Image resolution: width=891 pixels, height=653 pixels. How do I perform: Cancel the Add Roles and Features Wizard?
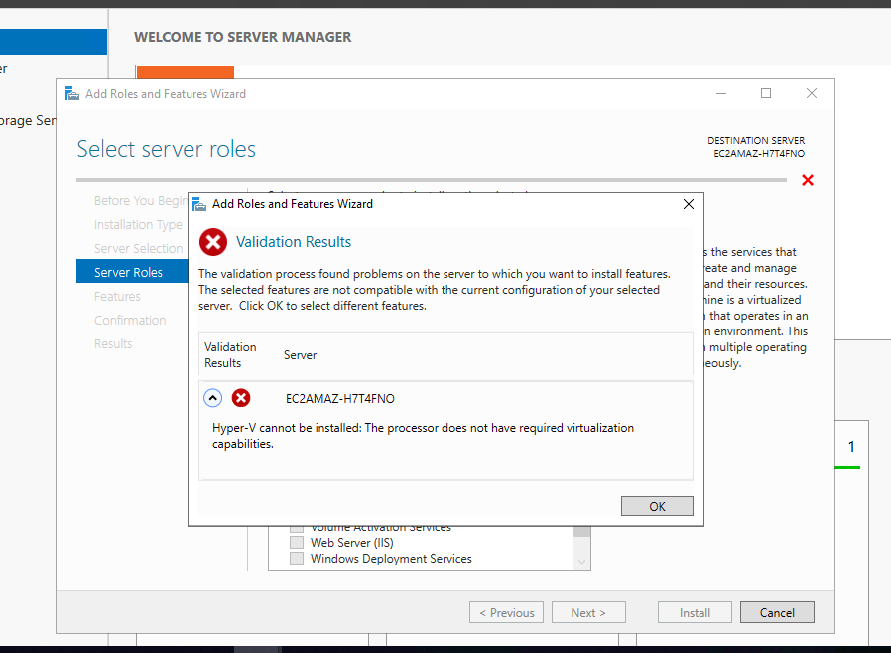point(777,612)
